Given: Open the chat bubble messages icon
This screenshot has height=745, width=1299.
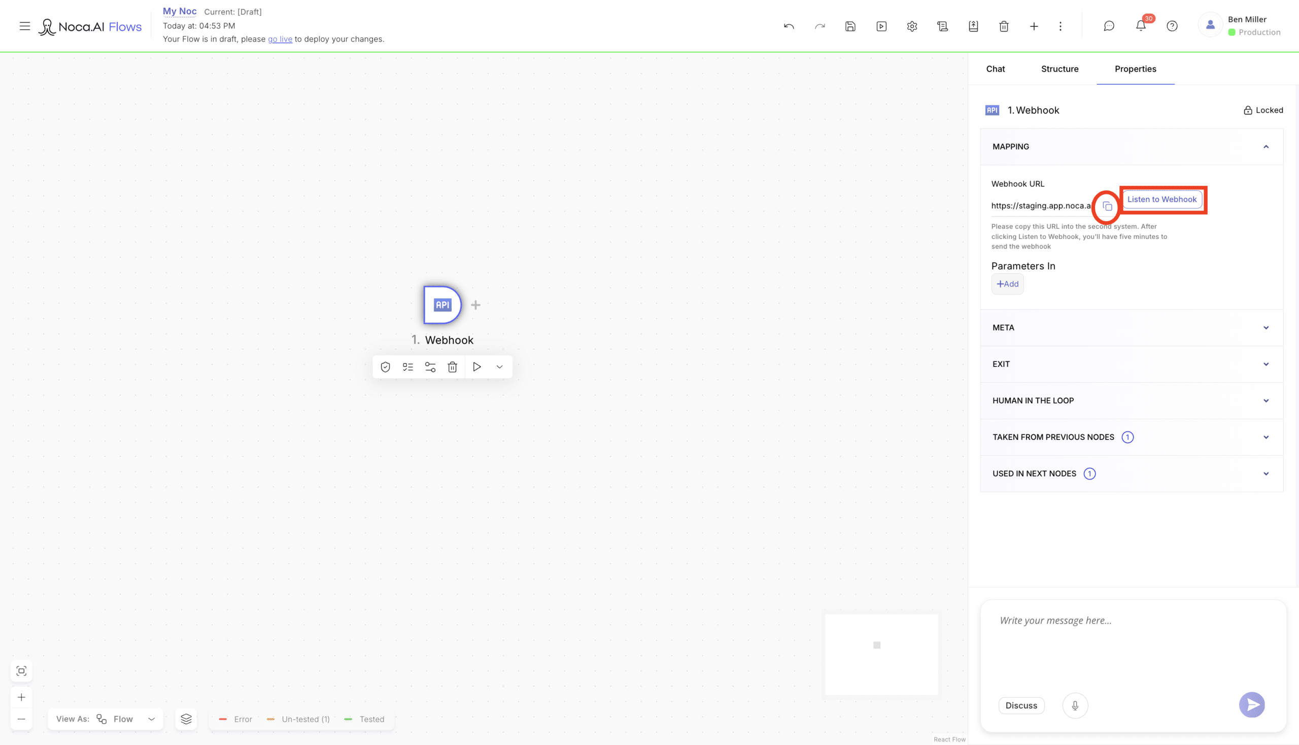Looking at the screenshot, I should (x=1109, y=26).
